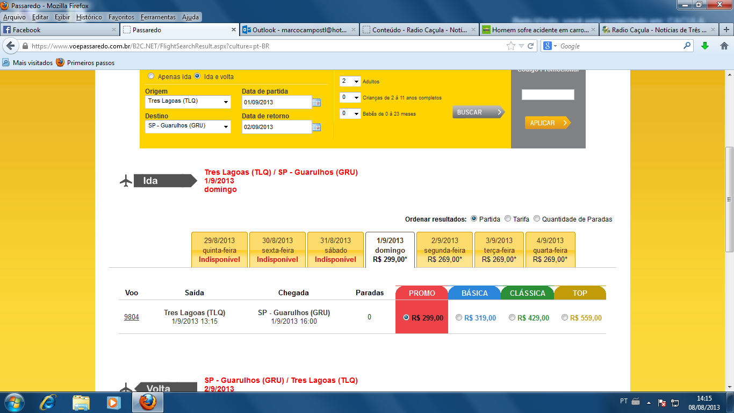Screen dimensions: 734x413
Task: Expand the show hidden tray icons arrow
Action: tap(650, 402)
